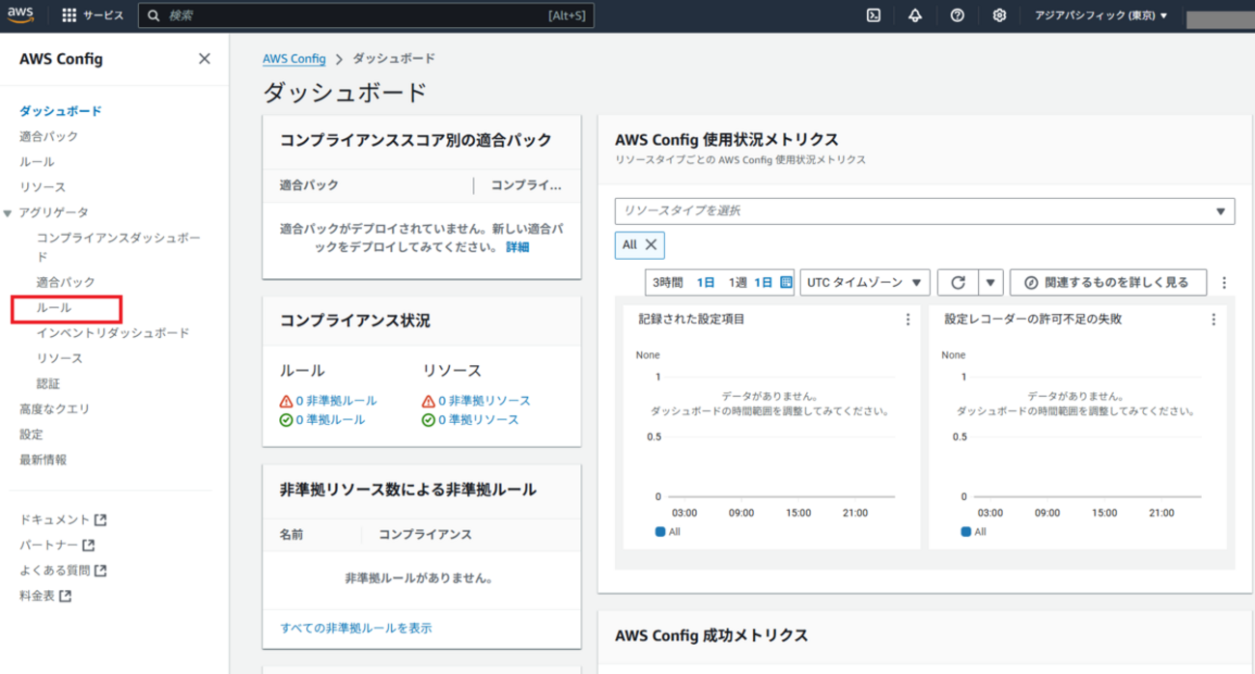Image resolution: width=1255 pixels, height=674 pixels.
Task: Click inside the AWS search field
Action: coord(367,15)
